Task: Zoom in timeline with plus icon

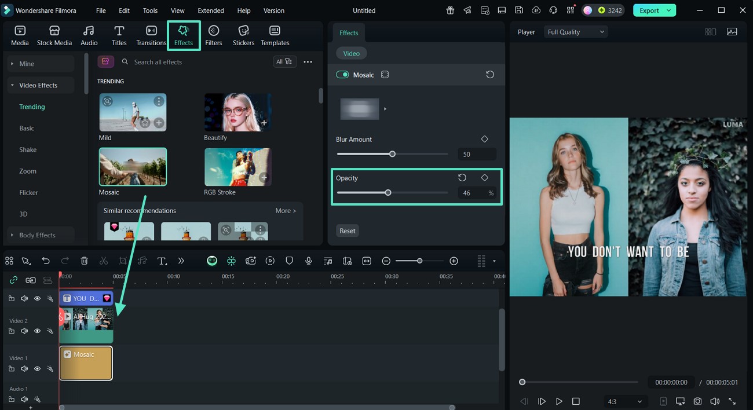Action: 454,261
